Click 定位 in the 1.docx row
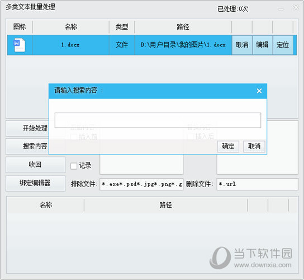 click(x=283, y=45)
